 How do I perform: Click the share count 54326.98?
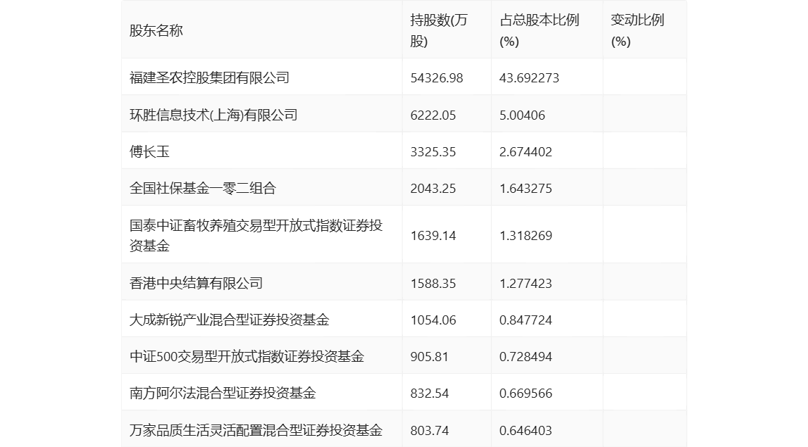[x=437, y=77]
